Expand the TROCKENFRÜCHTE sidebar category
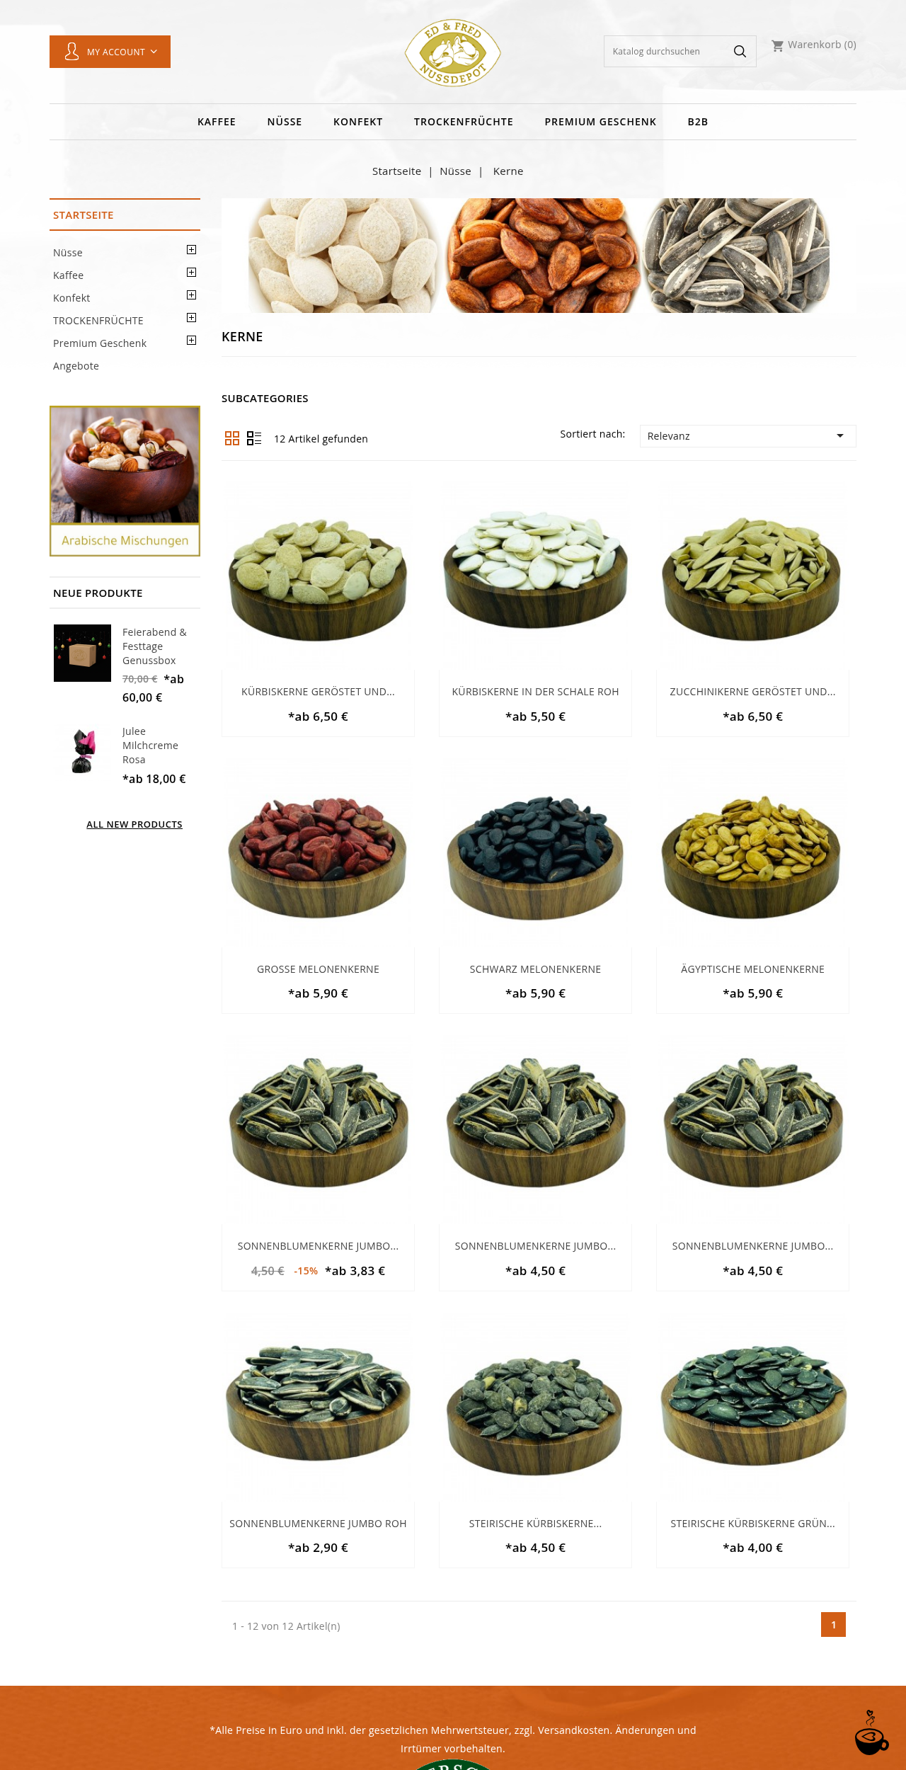The image size is (906, 1770). (191, 318)
